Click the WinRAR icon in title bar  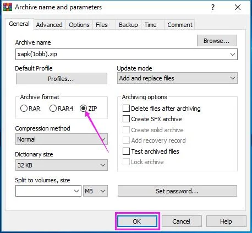pyautogui.click(x=8, y=7)
